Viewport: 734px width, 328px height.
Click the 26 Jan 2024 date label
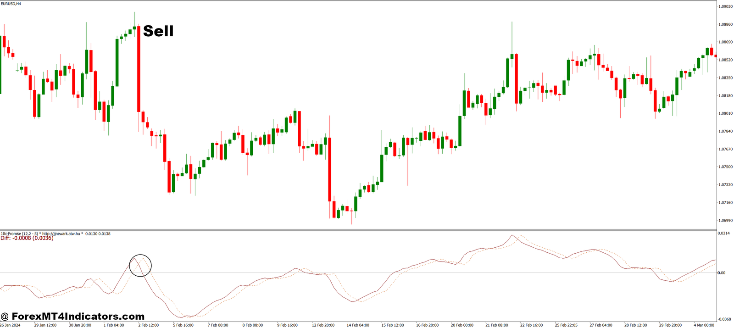click(x=10, y=325)
